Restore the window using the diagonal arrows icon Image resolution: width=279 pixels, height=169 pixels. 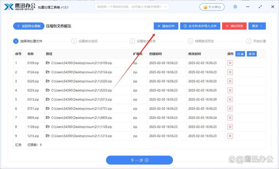tap(260, 7)
